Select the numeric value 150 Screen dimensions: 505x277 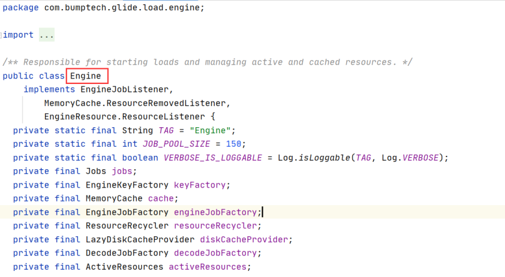point(234,144)
